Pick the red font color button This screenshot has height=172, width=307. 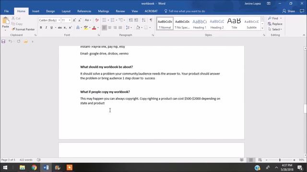(x=94, y=28)
